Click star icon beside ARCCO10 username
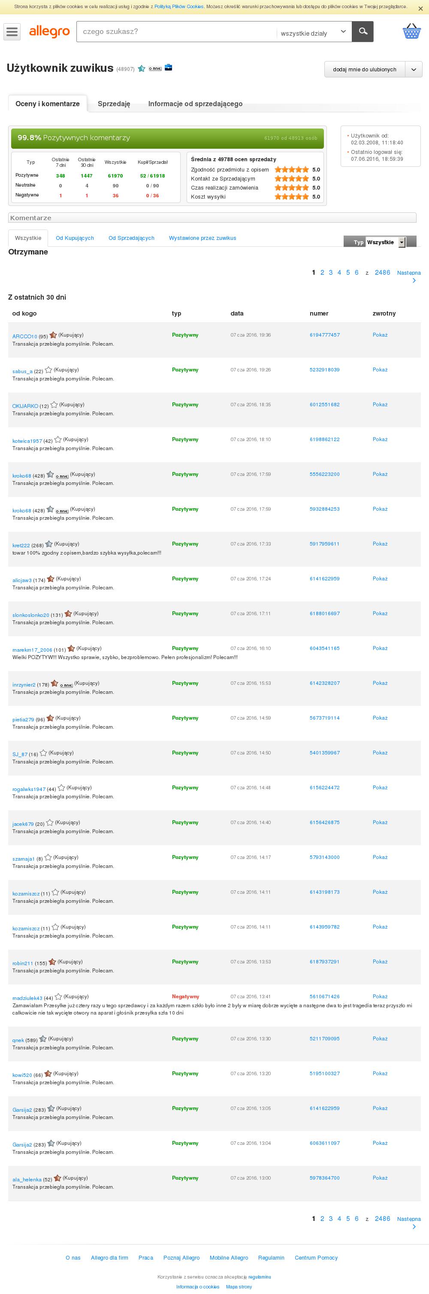 53,335
